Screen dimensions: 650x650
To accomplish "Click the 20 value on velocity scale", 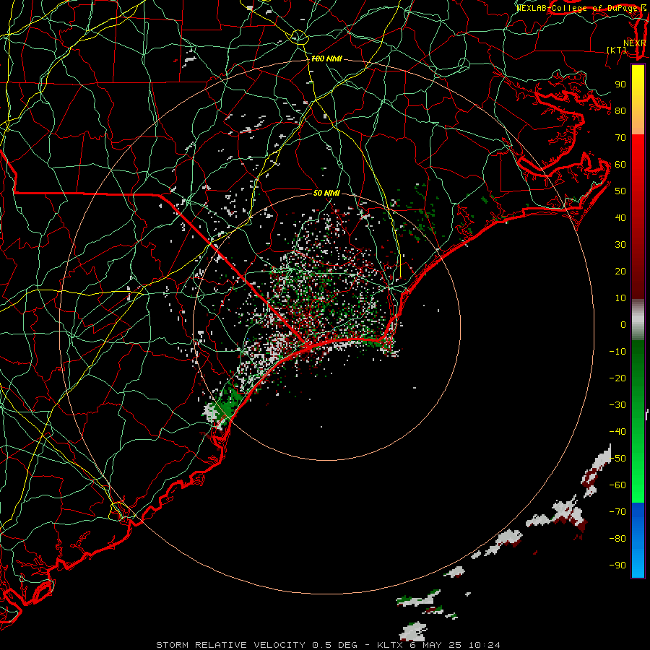I will (620, 272).
